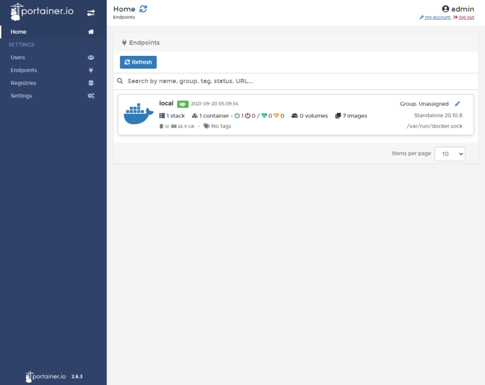Click the No tags label
This screenshot has width=485, height=385.
[221, 126]
